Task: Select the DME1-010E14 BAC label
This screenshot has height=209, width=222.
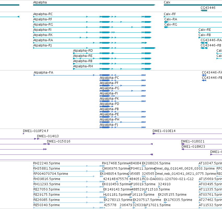Action: (164, 131)
